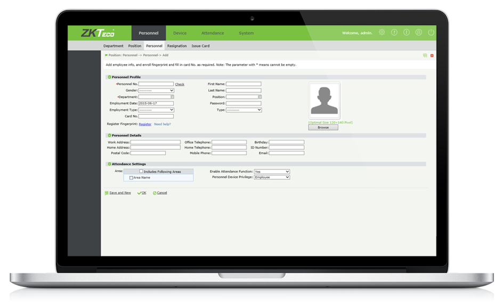Click into the Personnel No. field
Screen dimensions: 503x302
coord(156,84)
